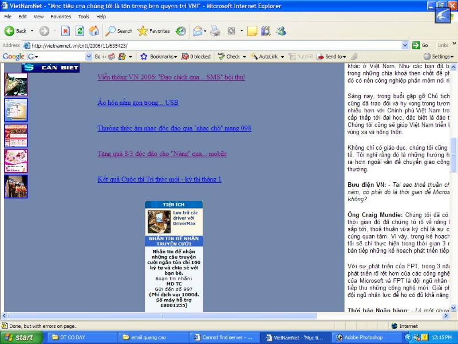Click the Refresh page icon
458x344 pixels.
(x=80, y=31)
